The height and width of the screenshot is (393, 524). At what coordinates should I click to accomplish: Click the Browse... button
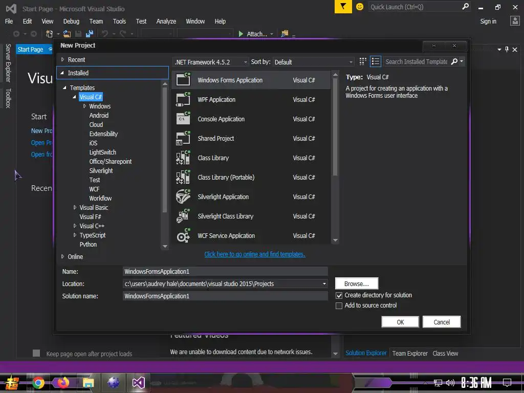pyautogui.click(x=357, y=283)
